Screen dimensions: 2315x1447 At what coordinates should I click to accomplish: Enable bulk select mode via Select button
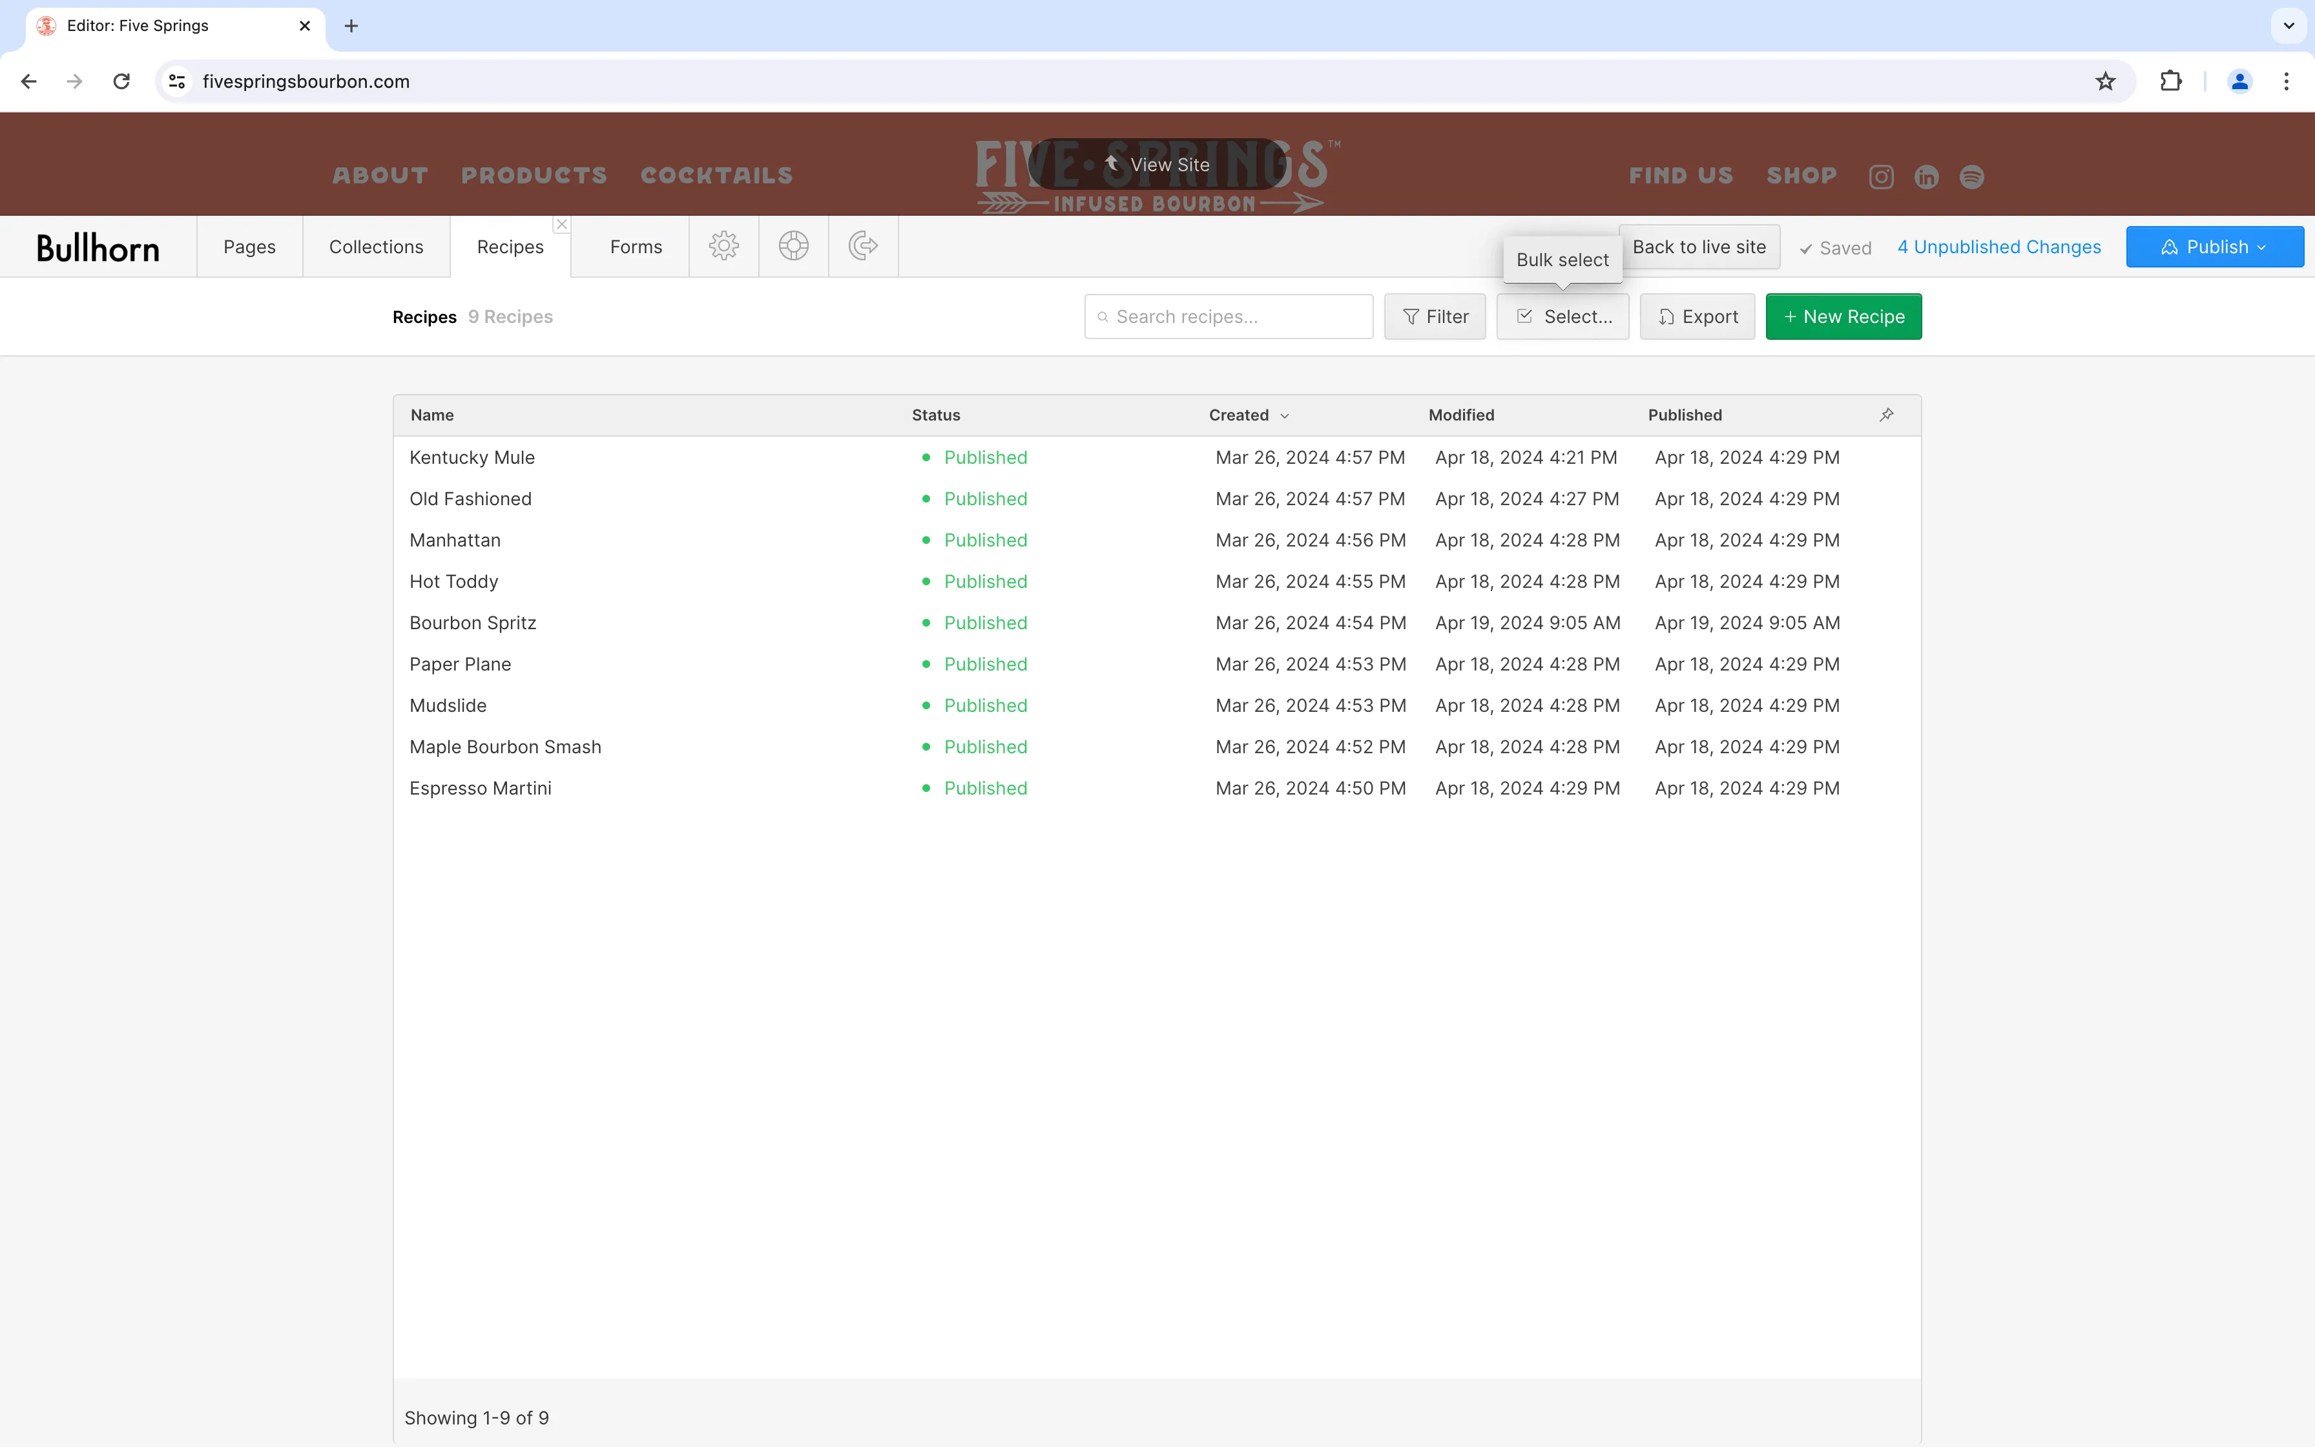[1562, 317]
